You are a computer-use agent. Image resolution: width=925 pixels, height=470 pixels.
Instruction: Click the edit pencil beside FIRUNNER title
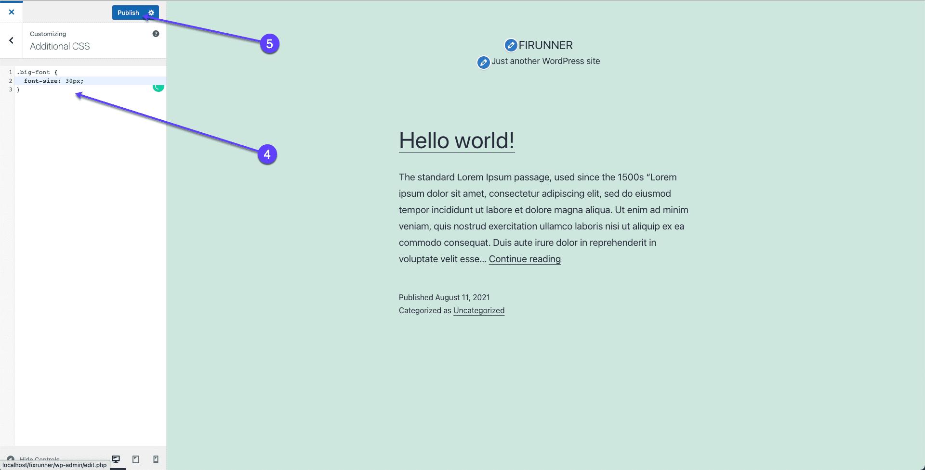point(511,45)
